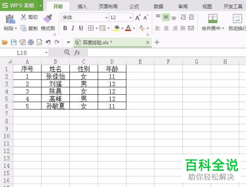
Task: Click the table style grid icon
Action: (x=102, y=28)
